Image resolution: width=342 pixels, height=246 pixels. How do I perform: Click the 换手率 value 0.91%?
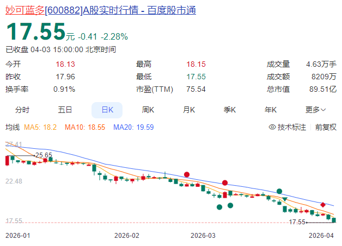click(x=64, y=89)
